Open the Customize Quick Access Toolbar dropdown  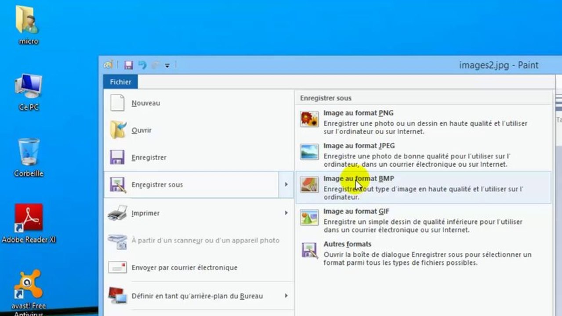(167, 65)
